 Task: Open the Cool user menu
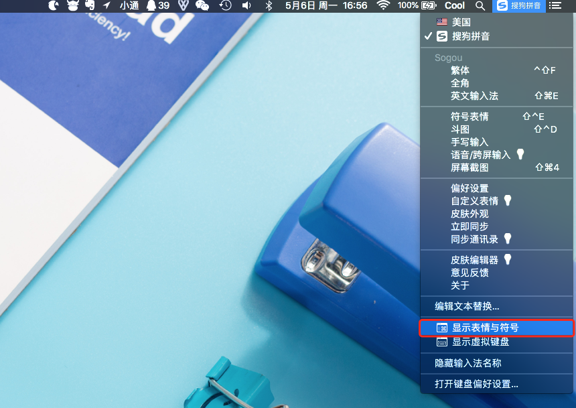click(x=455, y=5)
